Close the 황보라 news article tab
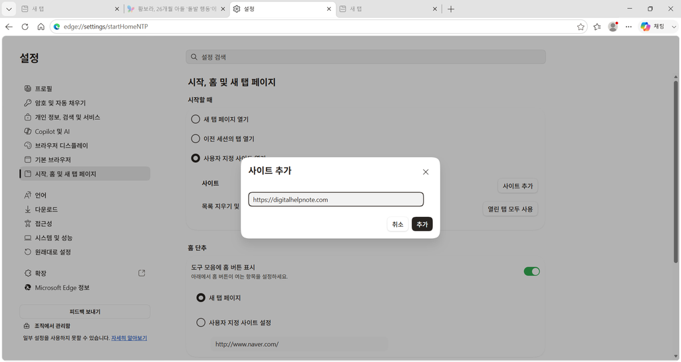This screenshot has height=362, width=681. coord(223,9)
